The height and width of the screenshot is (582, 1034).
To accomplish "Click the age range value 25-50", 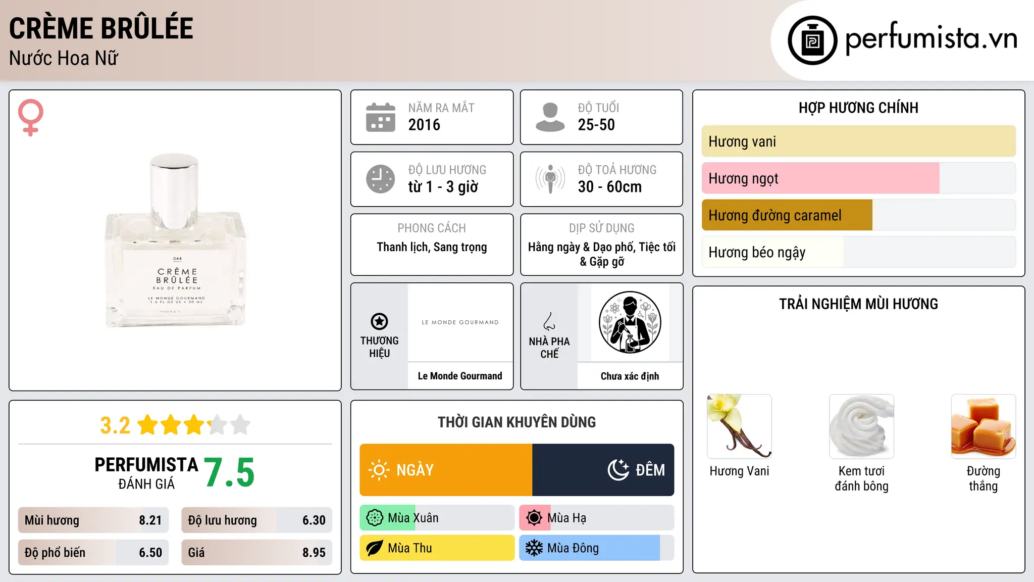I will pyautogui.click(x=596, y=125).
